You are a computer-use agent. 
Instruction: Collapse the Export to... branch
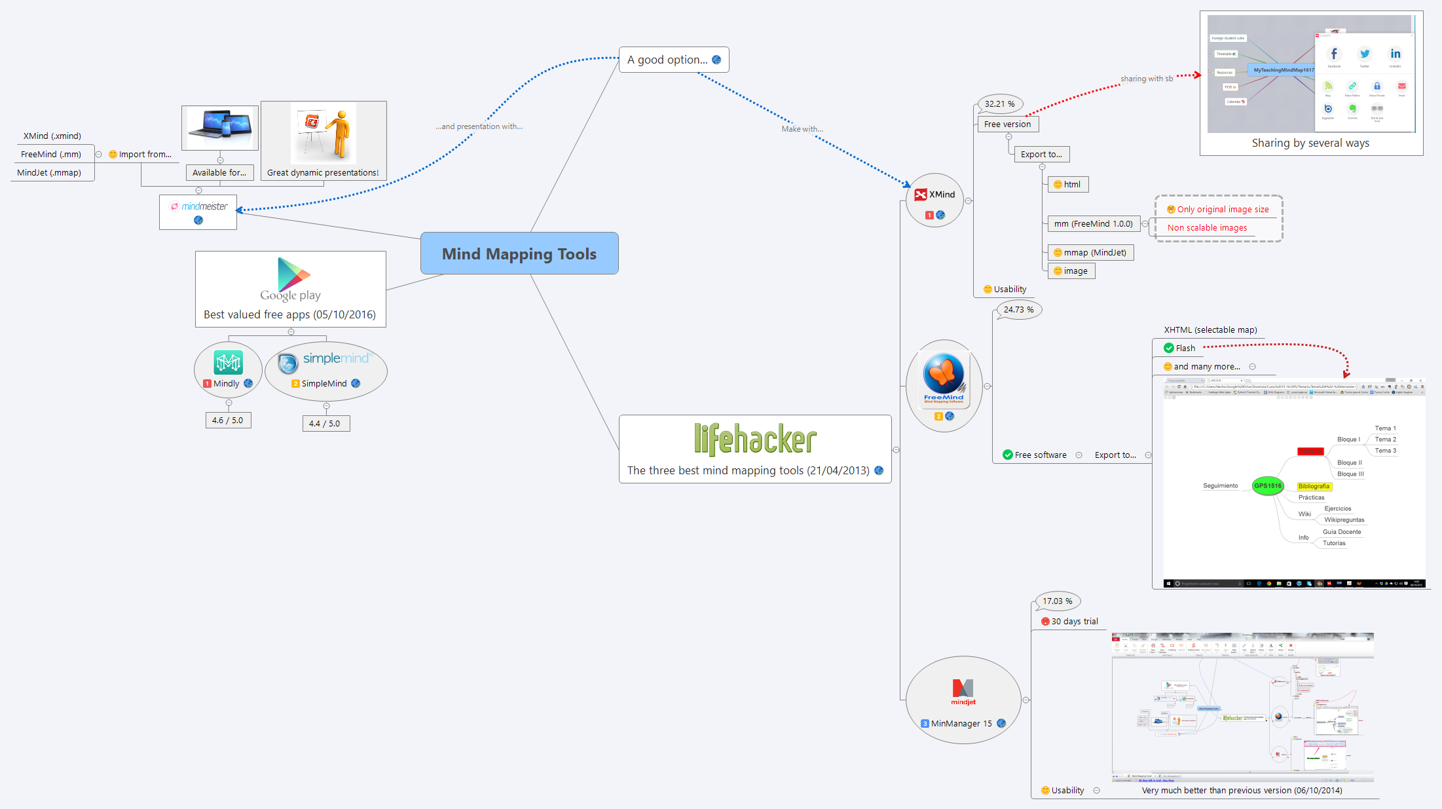pyautogui.click(x=1043, y=166)
